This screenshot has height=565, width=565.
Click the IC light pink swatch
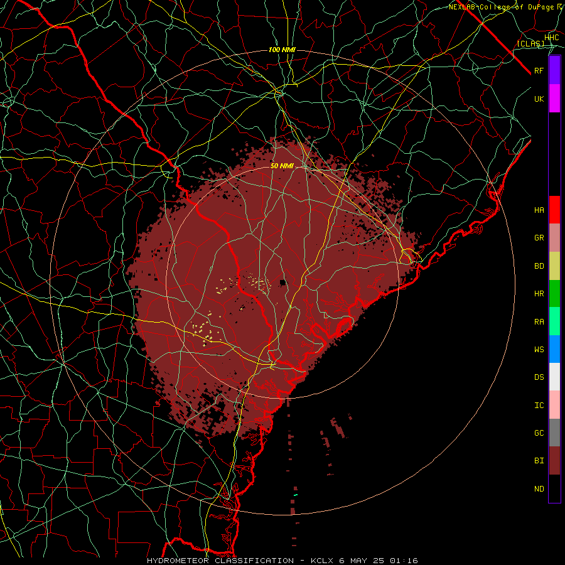(554, 405)
